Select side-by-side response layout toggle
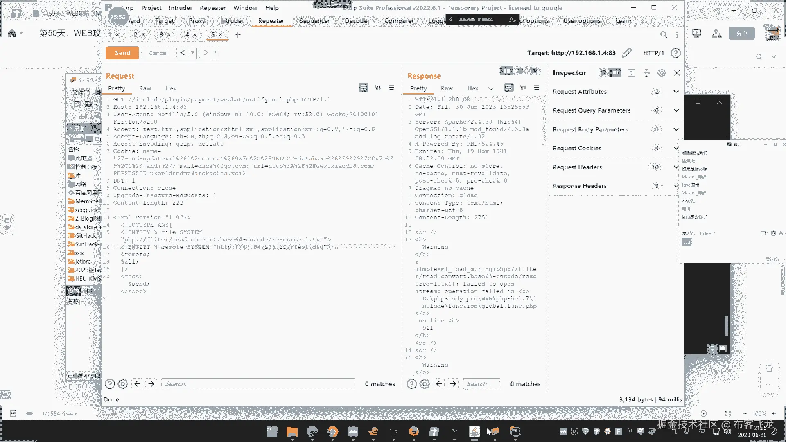 pyautogui.click(x=506, y=71)
